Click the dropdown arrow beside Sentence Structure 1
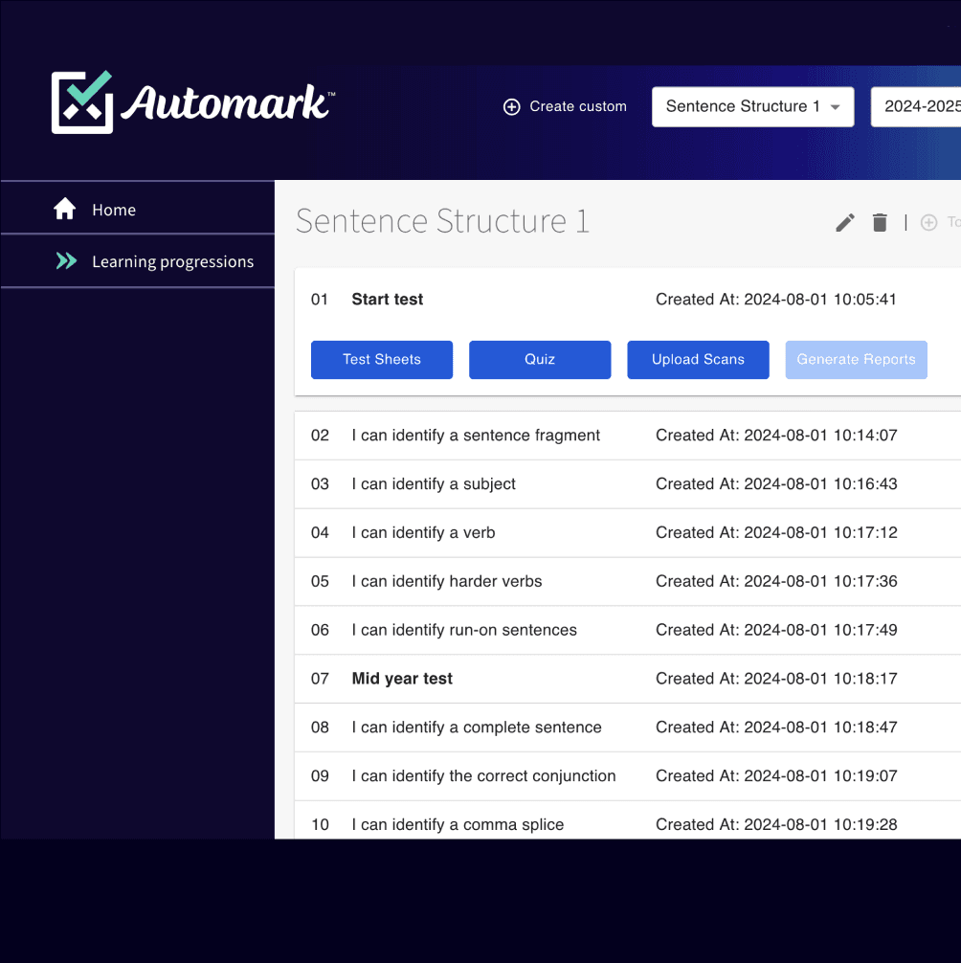Image resolution: width=961 pixels, height=963 pixels. pos(837,107)
